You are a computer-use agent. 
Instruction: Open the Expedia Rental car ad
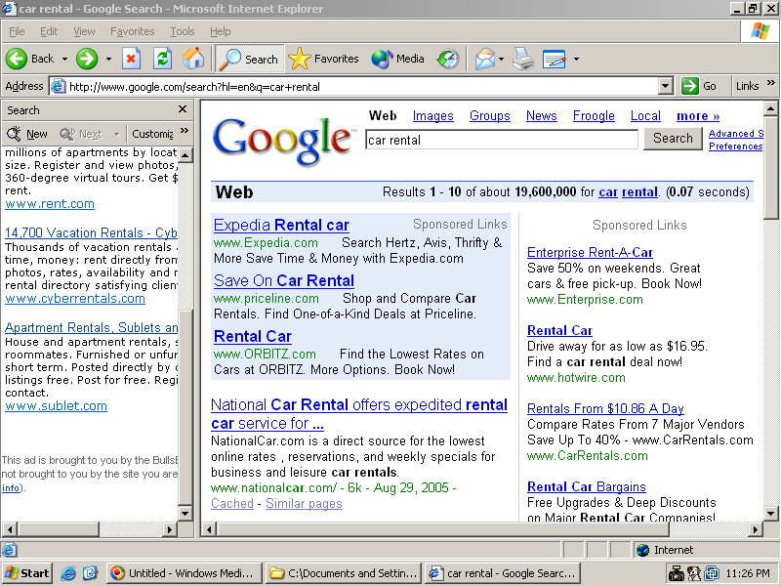(x=281, y=226)
